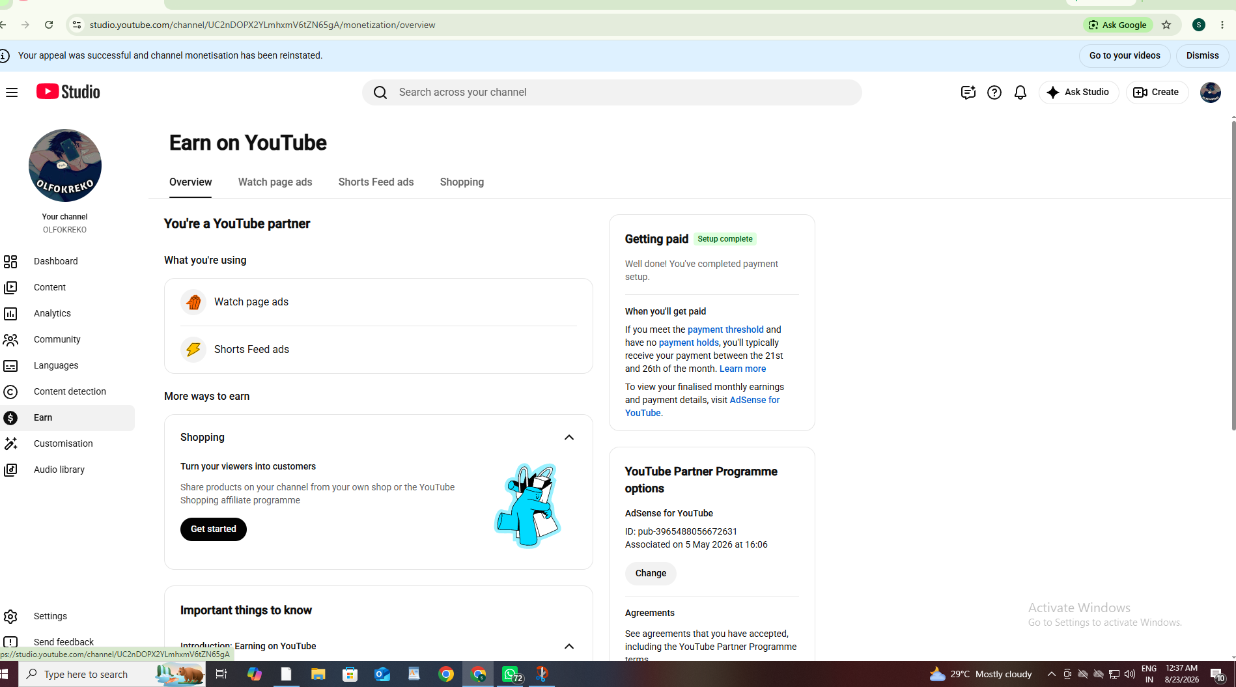Click the browser address bar URL
The width and height of the screenshot is (1236, 687).
[x=262, y=25]
